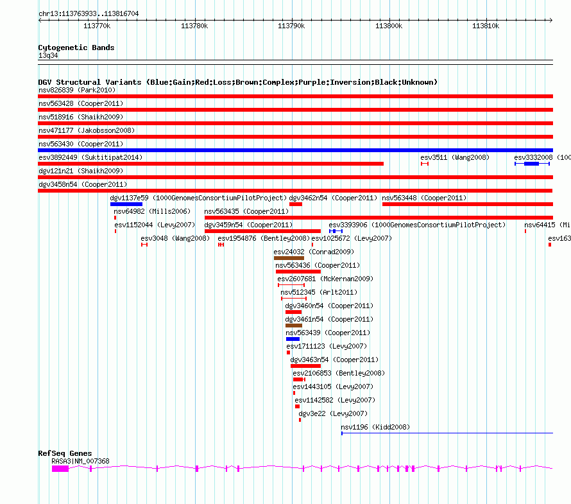Click the Cytogenetic Bands track title
This screenshot has width=571, height=504.
pos(76,48)
